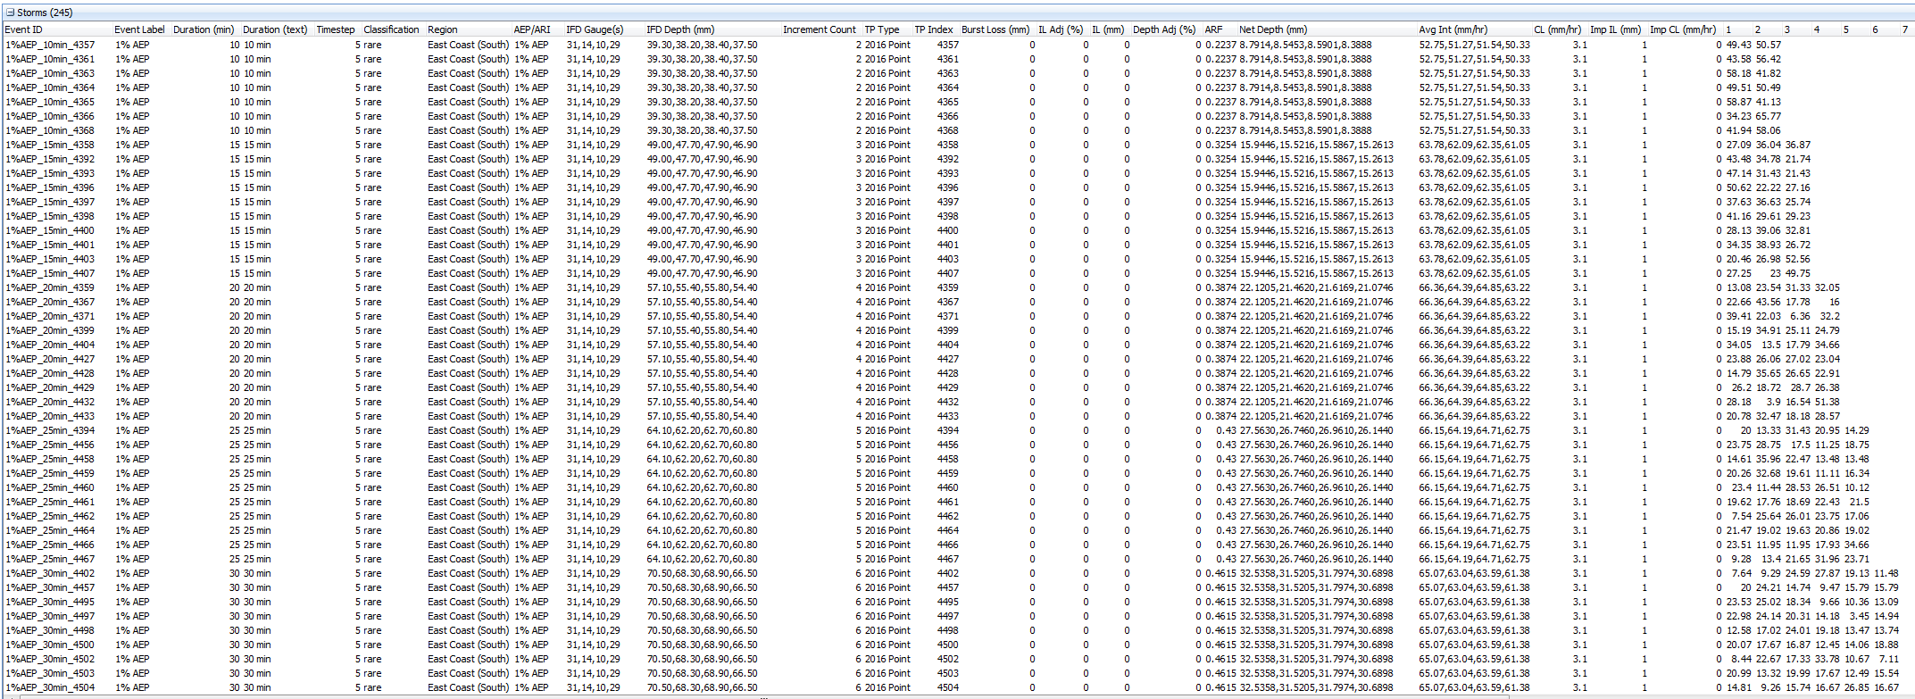Image resolution: width=1915 pixels, height=699 pixels.
Task: Collapse the Storms (245) group
Action: pos(10,12)
